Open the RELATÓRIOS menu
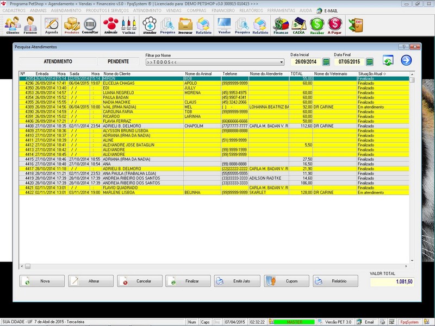The image size is (435, 326). pos(251,10)
